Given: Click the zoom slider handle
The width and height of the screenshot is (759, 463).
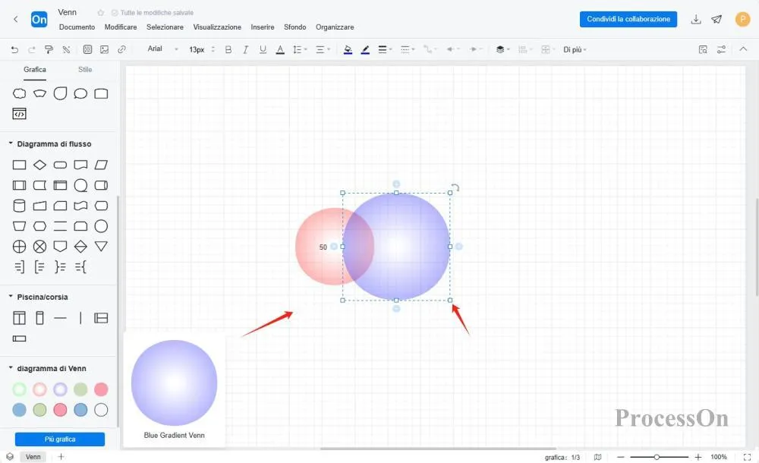Looking at the screenshot, I should 657,457.
